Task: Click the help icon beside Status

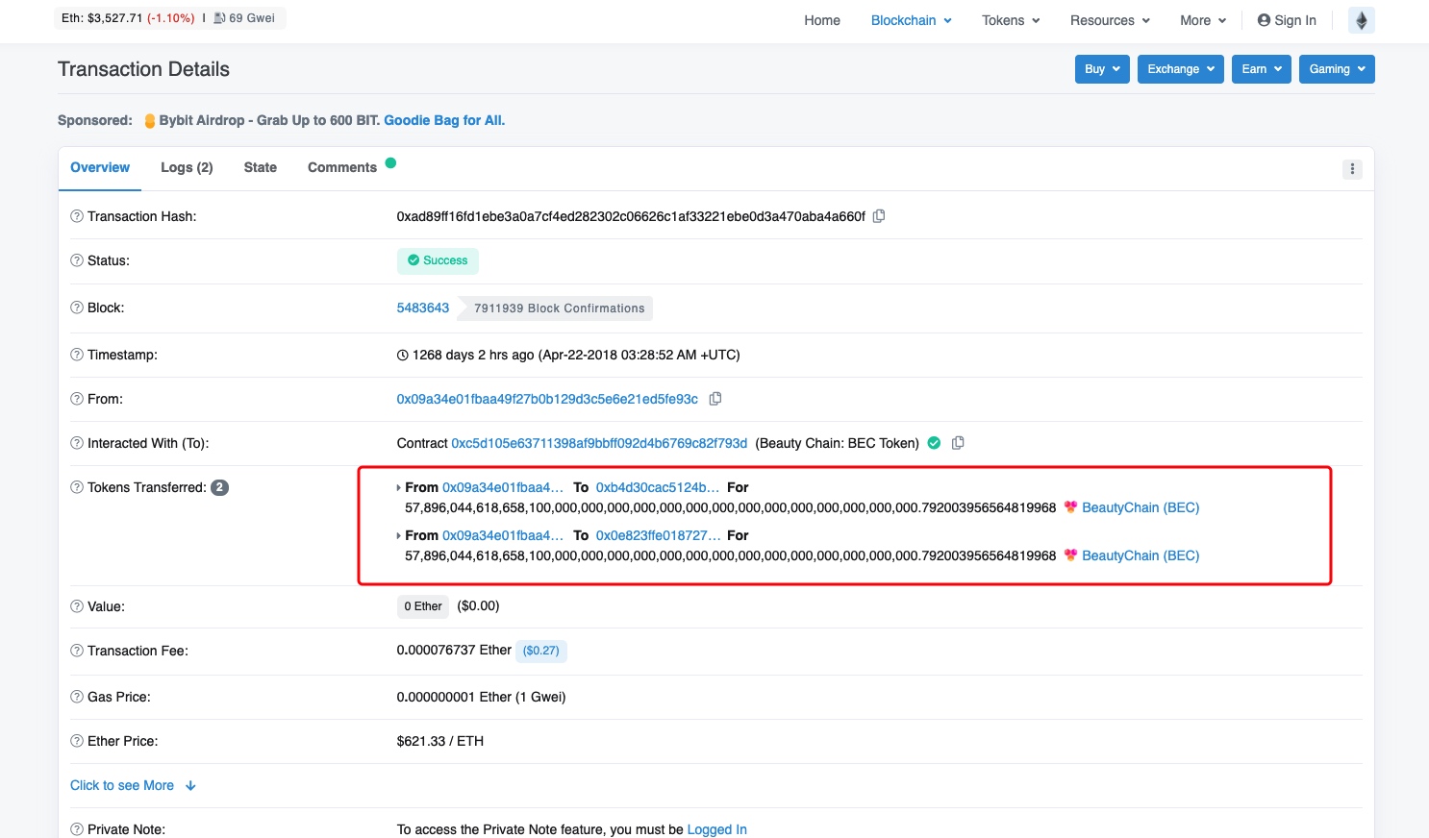Action: coord(77,260)
